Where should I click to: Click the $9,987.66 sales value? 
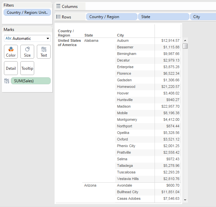coord(171,54)
